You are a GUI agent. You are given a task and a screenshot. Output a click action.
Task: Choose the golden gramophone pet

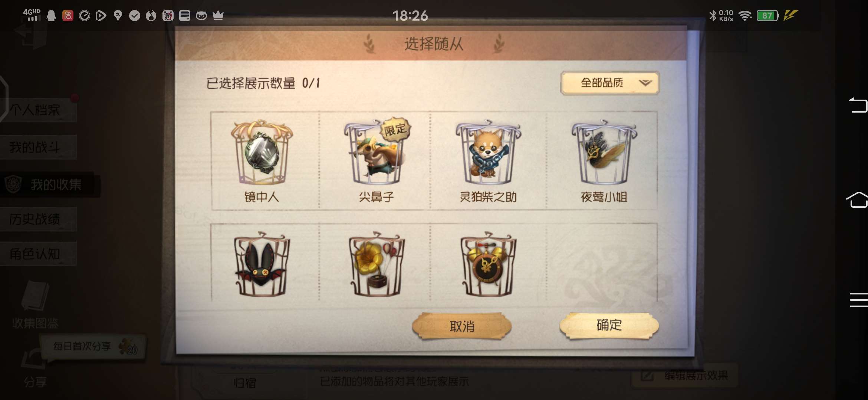pos(377,264)
